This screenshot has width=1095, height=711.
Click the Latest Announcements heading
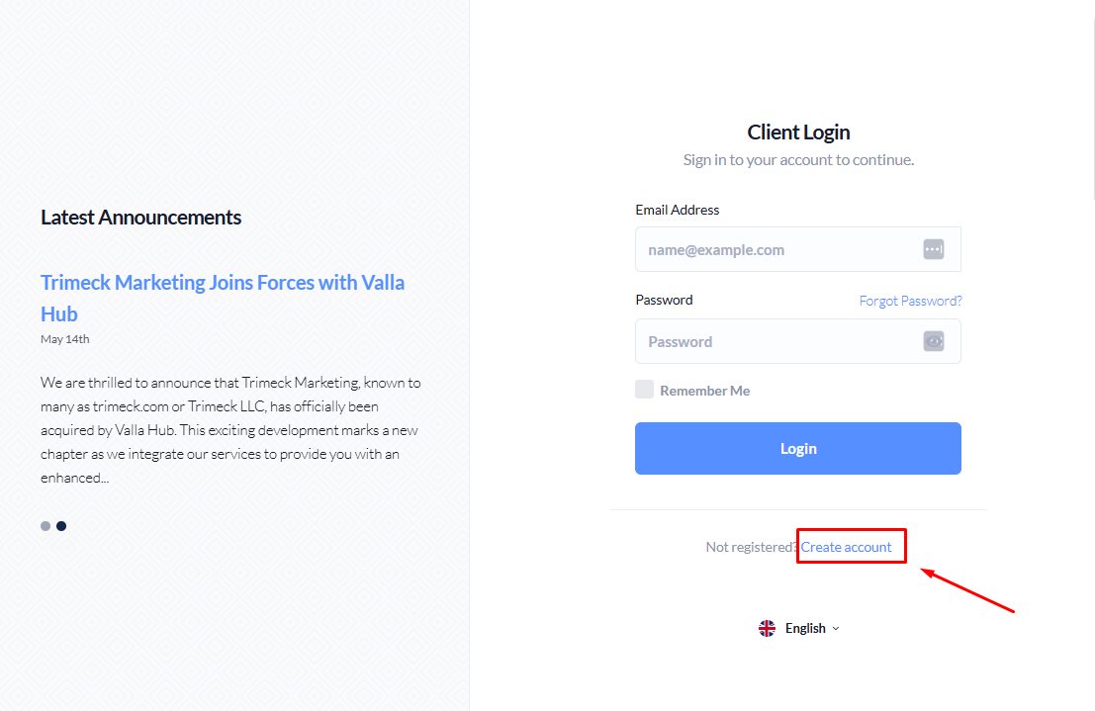(x=140, y=217)
